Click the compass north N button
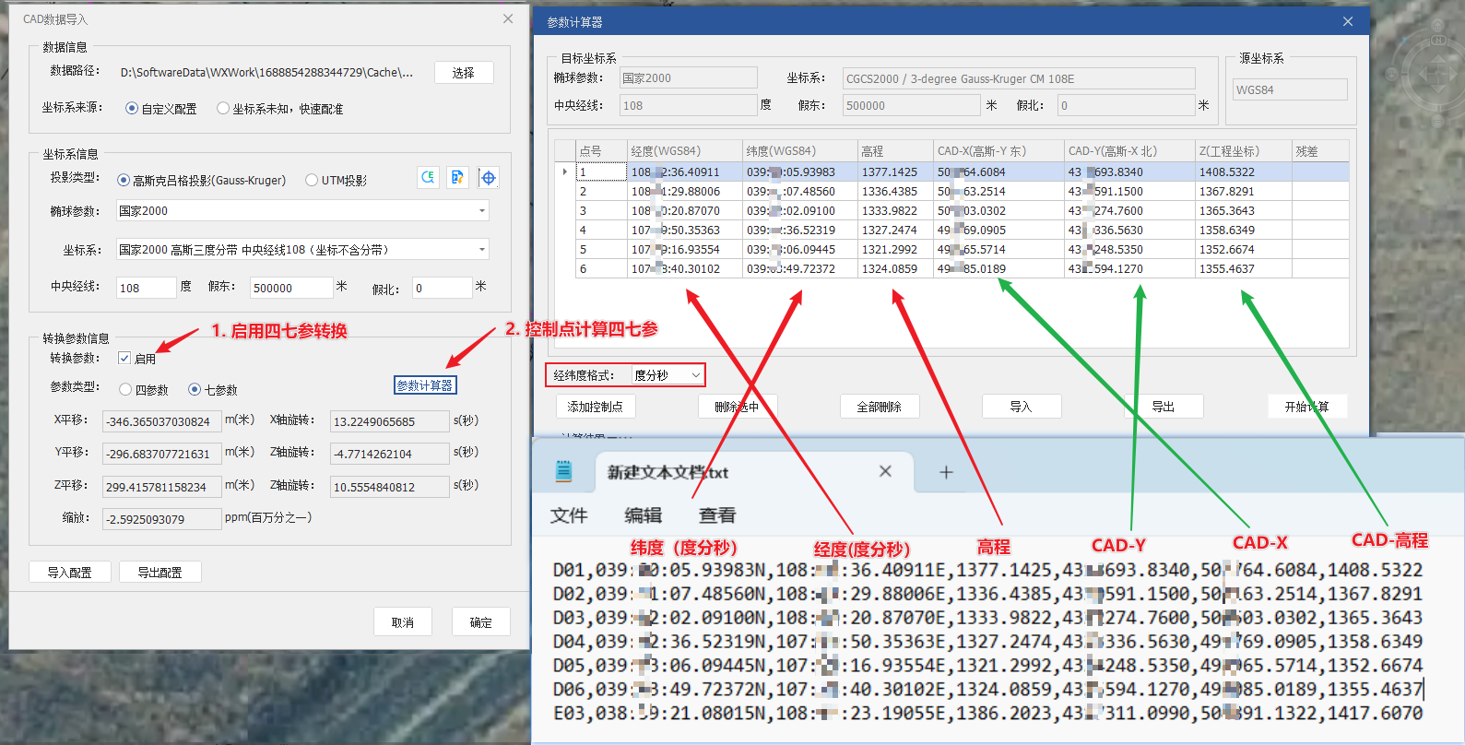 coord(1438,41)
